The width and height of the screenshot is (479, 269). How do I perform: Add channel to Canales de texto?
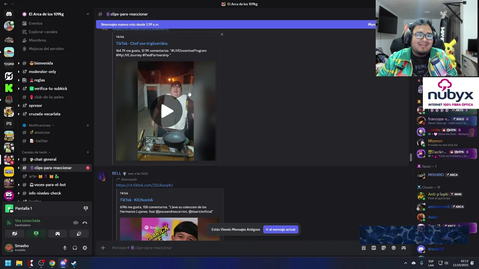88,152
